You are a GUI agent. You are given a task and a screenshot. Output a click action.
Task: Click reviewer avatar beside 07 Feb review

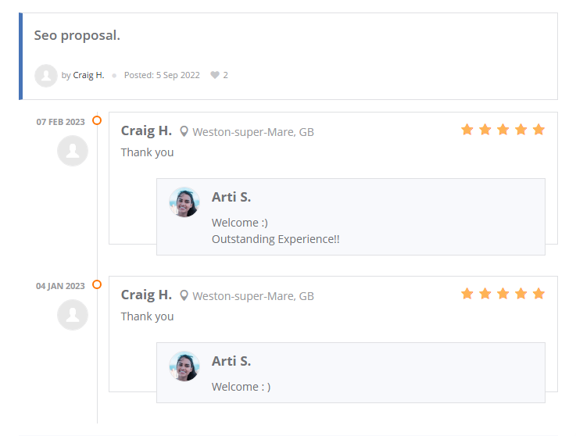point(73,151)
